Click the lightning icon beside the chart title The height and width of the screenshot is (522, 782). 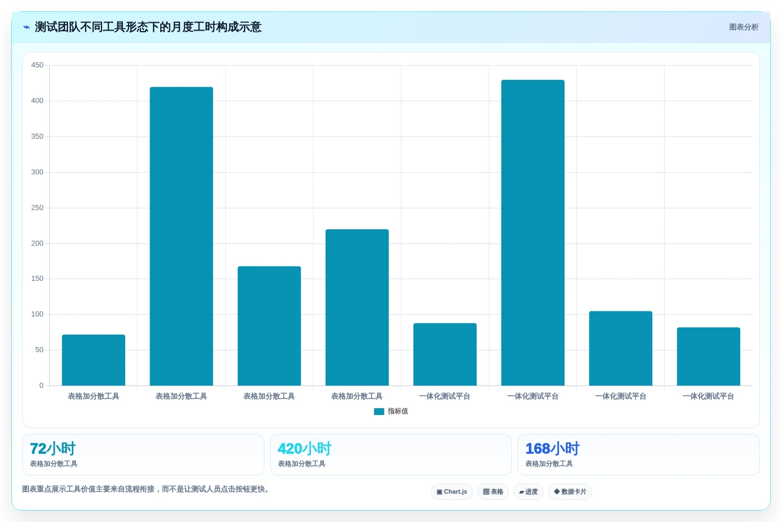(26, 27)
